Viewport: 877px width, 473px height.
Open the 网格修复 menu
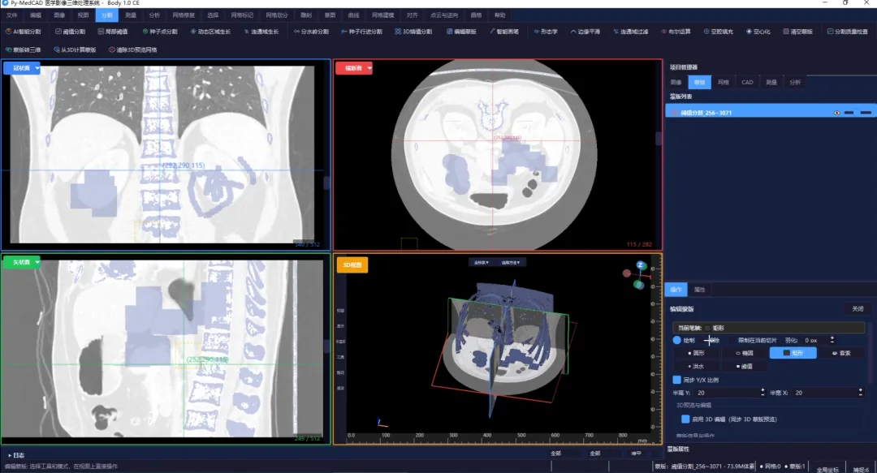coord(184,15)
